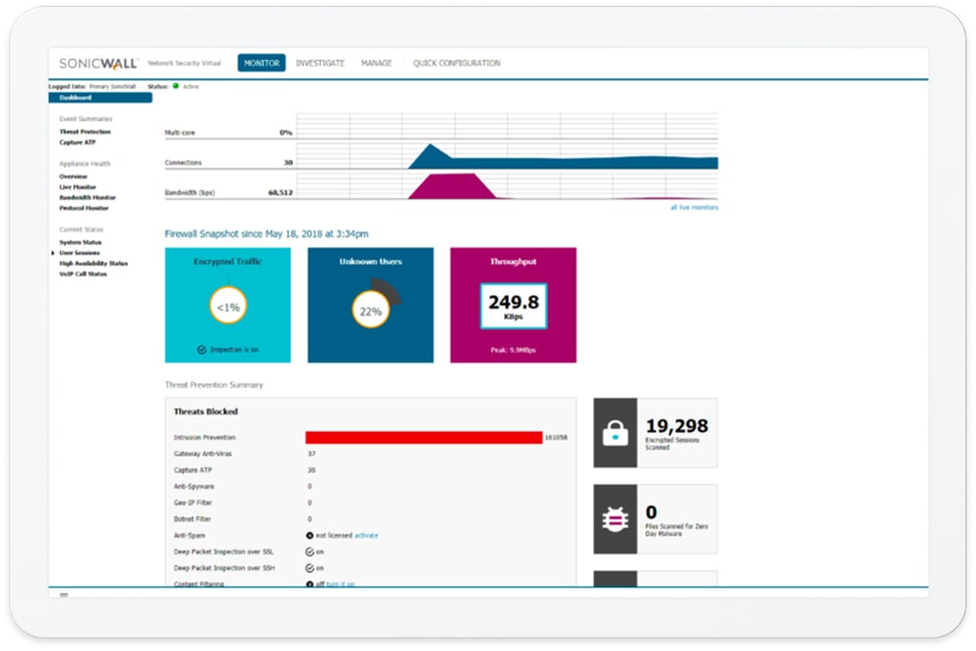Click the activate link for Anti-Spam
The height and width of the screenshot is (651, 976).
pyautogui.click(x=367, y=536)
